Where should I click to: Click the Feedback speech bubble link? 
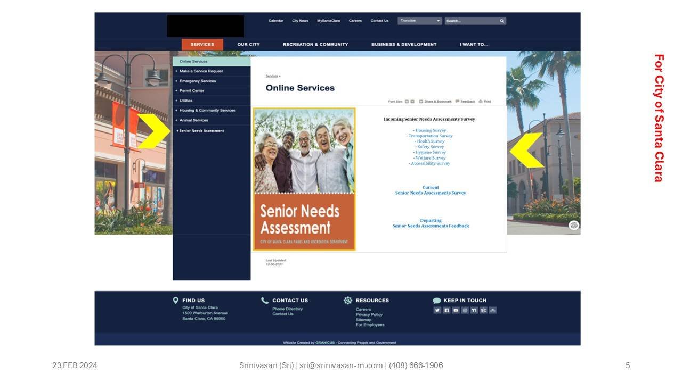[x=465, y=101]
